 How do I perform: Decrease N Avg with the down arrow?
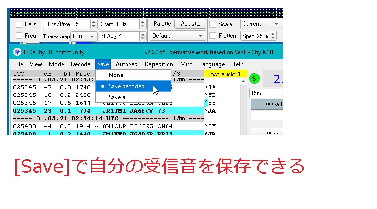point(143,38)
